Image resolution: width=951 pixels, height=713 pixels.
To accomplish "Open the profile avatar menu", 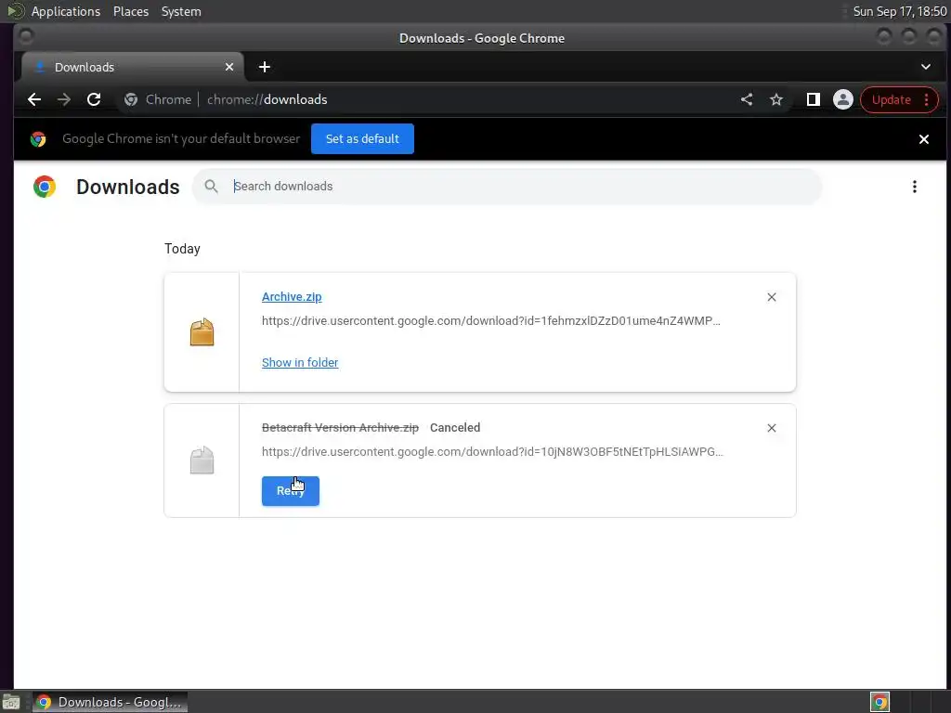I will (x=843, y=99).
